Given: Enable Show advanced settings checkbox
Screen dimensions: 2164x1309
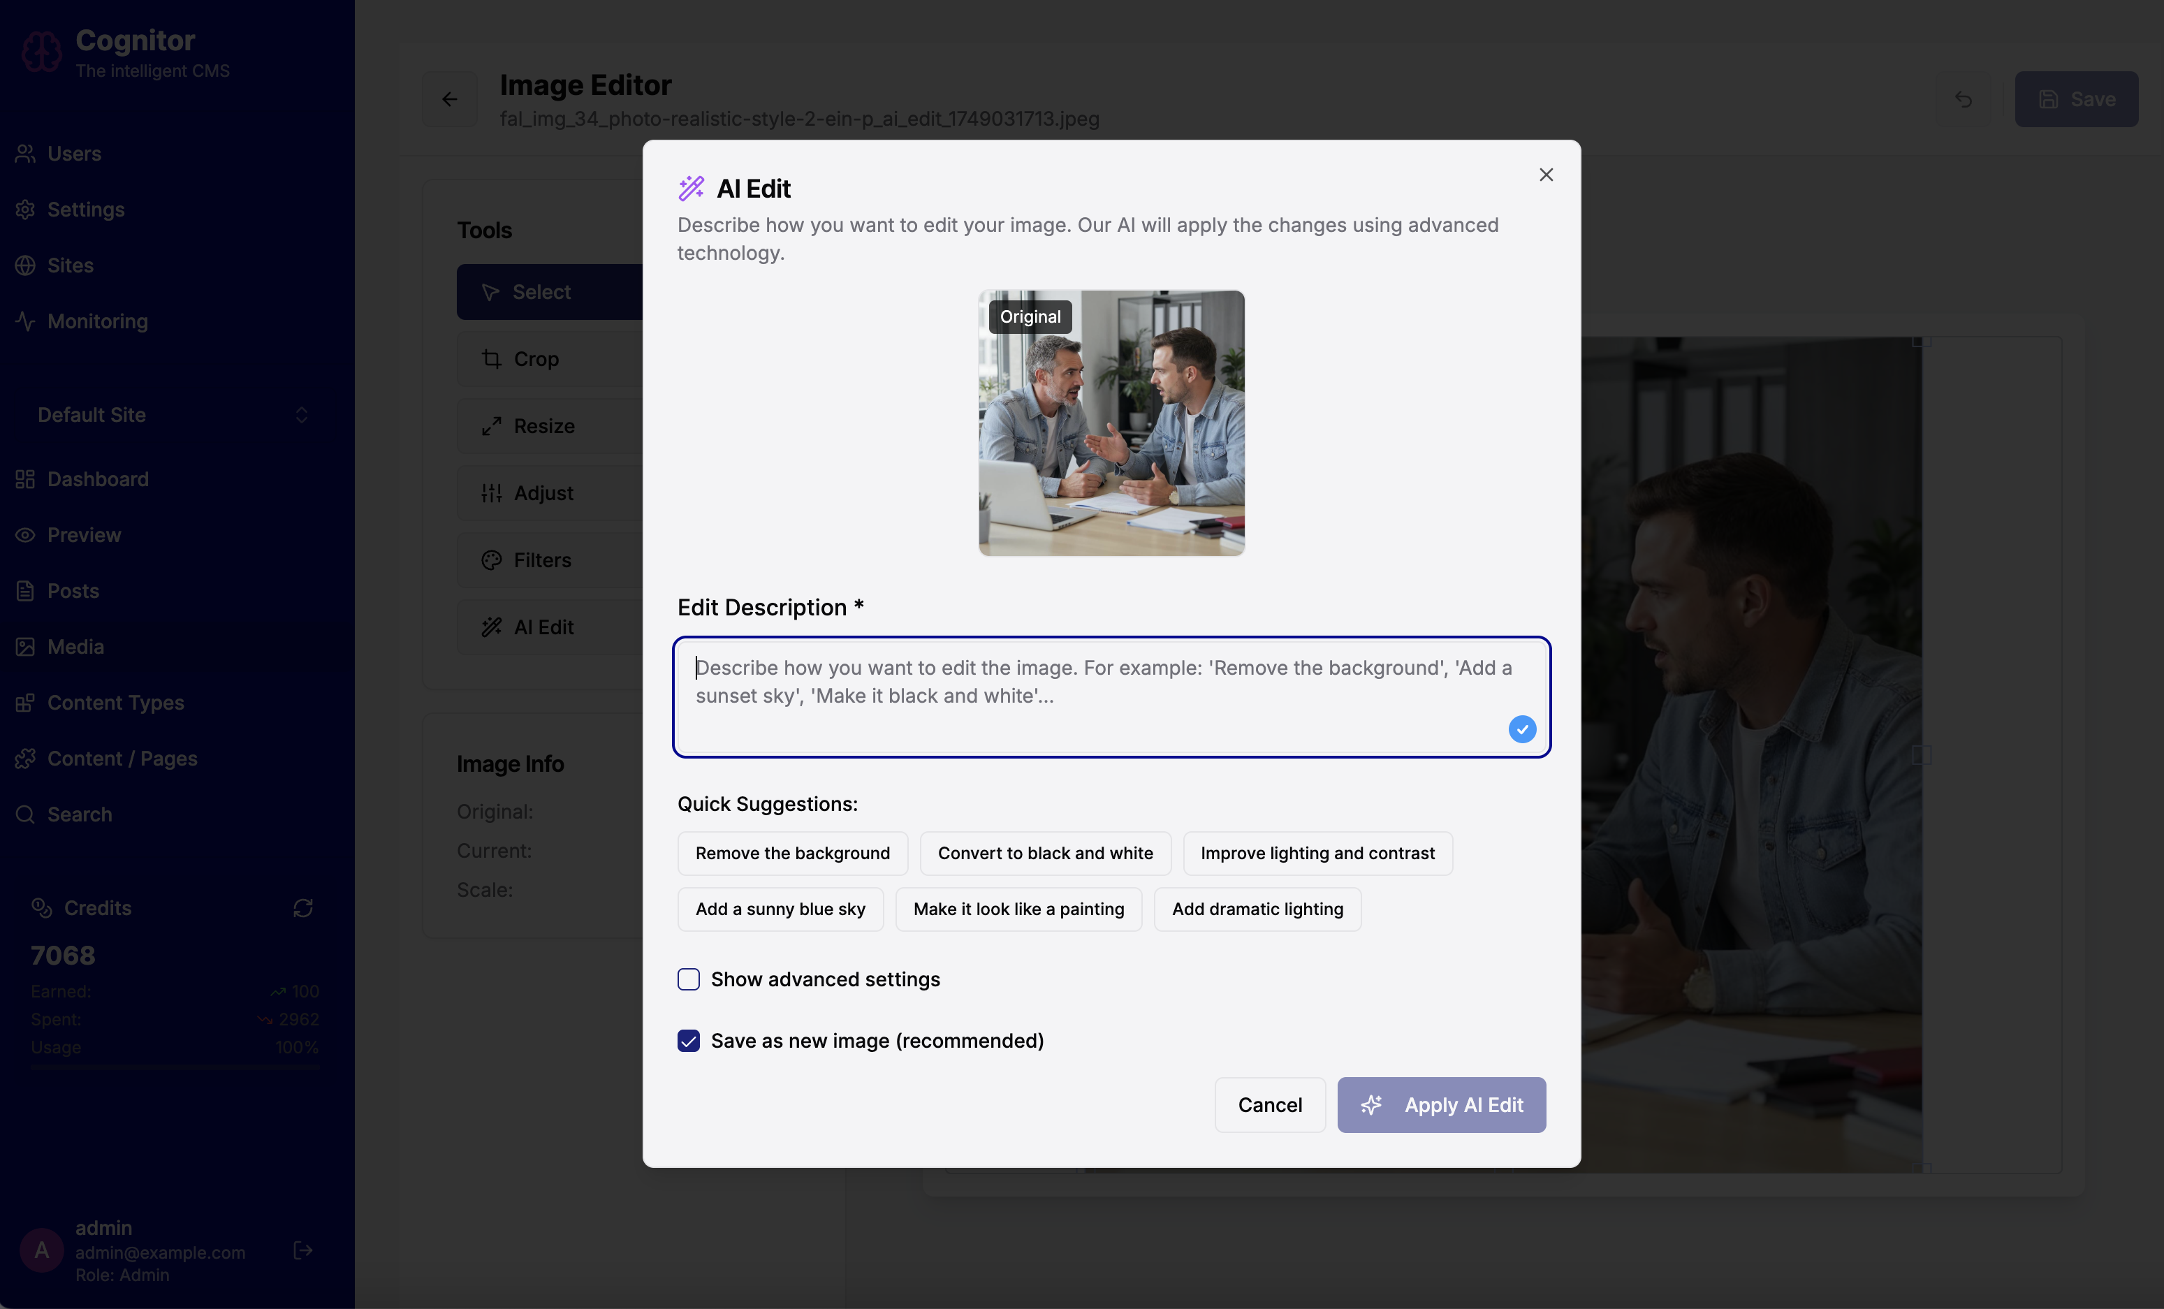Looking at the screenshot, I should click(x=689, y=979).
